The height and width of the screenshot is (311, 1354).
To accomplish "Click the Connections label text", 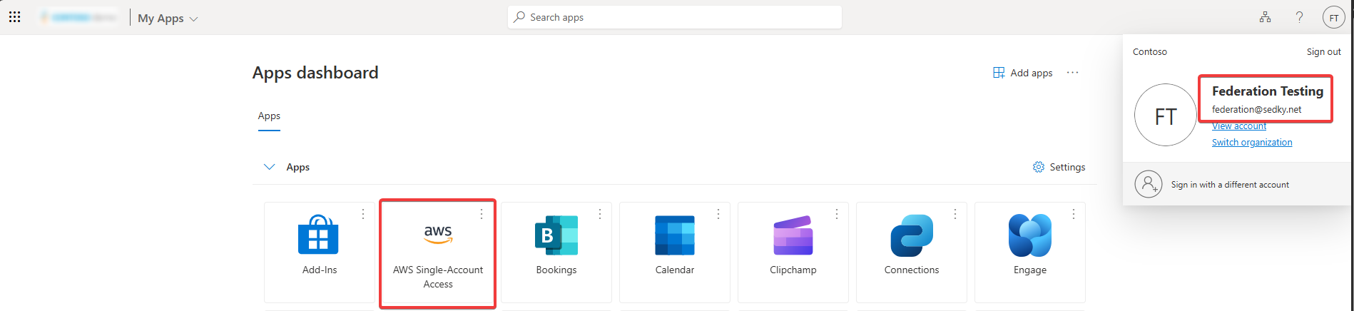I will coord(912,270).
